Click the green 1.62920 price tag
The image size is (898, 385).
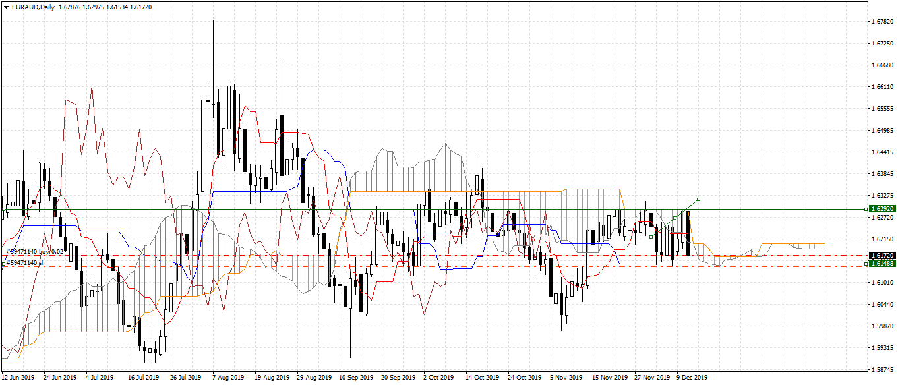[x=882, y=209]
